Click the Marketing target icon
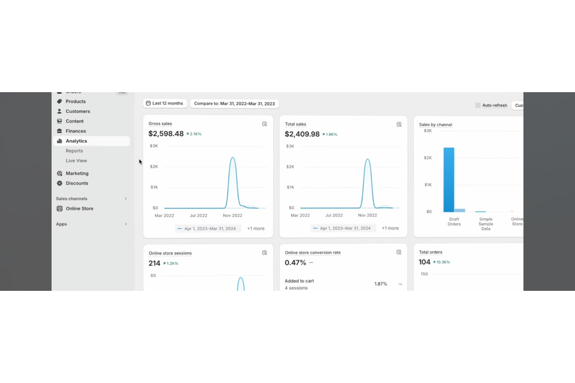Viewport: 575px width, 383px height. [59, 174]
